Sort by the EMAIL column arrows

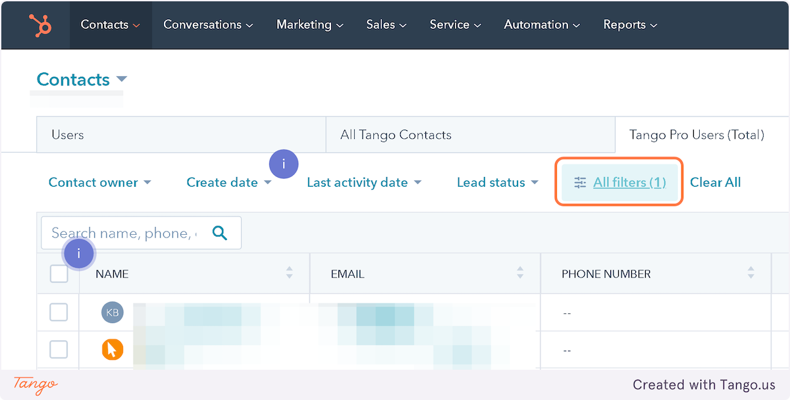click(x=520, y=273)
